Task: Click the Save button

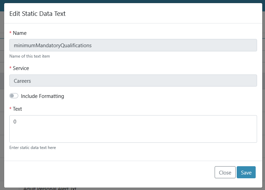Action: tap(246, 172)
